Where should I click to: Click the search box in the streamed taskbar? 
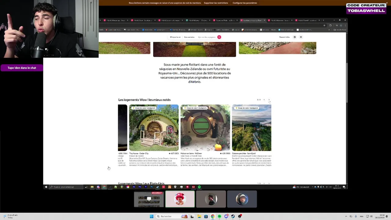point(66,187)
